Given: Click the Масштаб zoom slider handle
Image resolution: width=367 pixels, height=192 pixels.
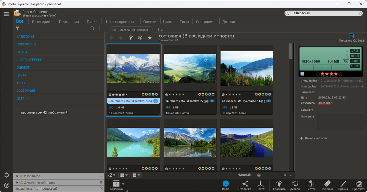Looking at the screenshot, I should (259, 175).
